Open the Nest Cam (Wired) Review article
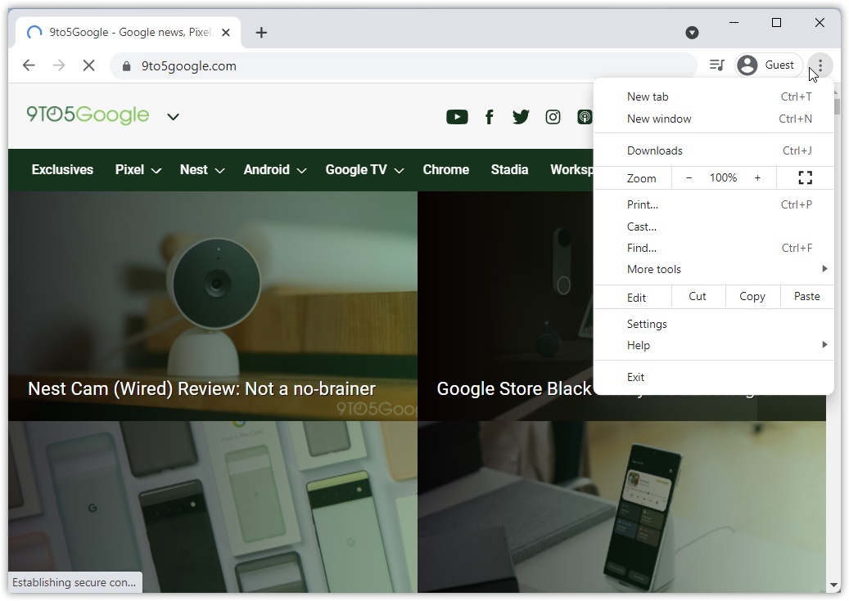This screenshot has height=601, width=849. [x=201, y=388]
